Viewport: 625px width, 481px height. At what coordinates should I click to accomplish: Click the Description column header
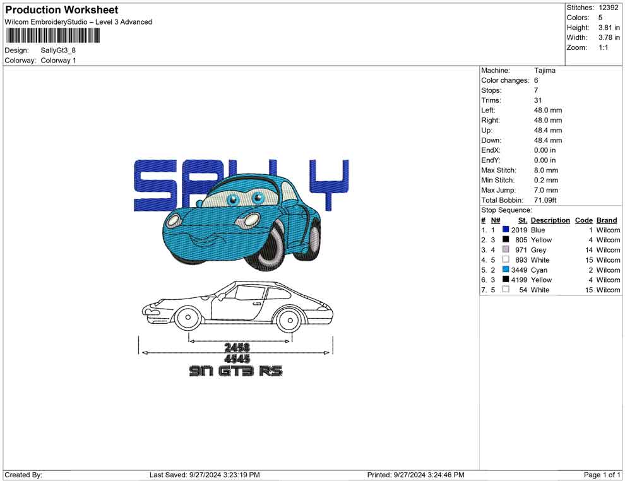(x=550, y=220)
